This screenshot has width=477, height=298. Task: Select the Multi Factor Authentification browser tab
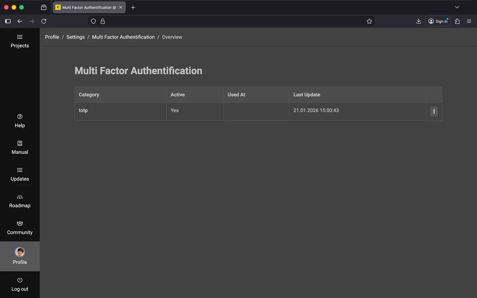pyautogui.click(x=87, y=7)
